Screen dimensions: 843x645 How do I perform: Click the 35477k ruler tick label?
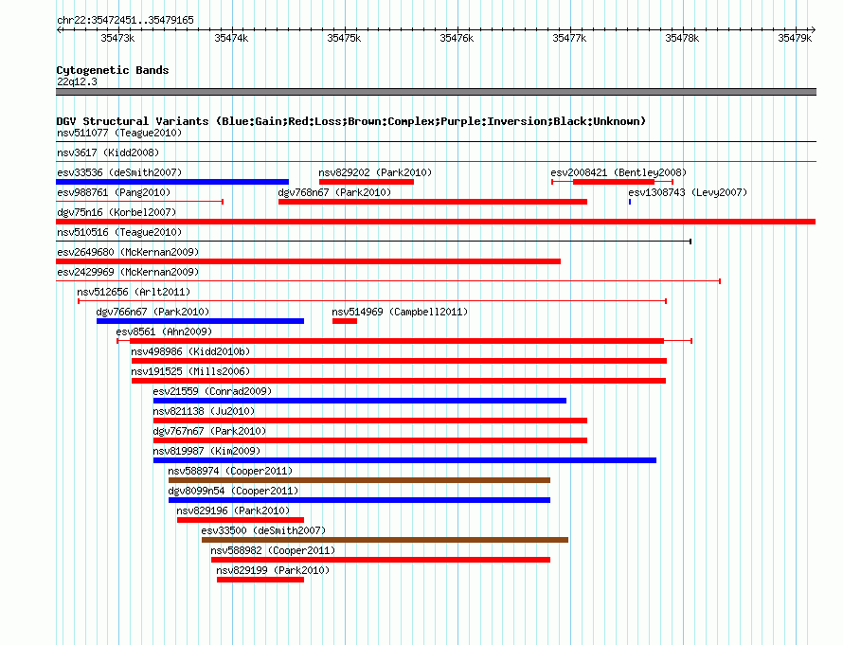[569, 38]
